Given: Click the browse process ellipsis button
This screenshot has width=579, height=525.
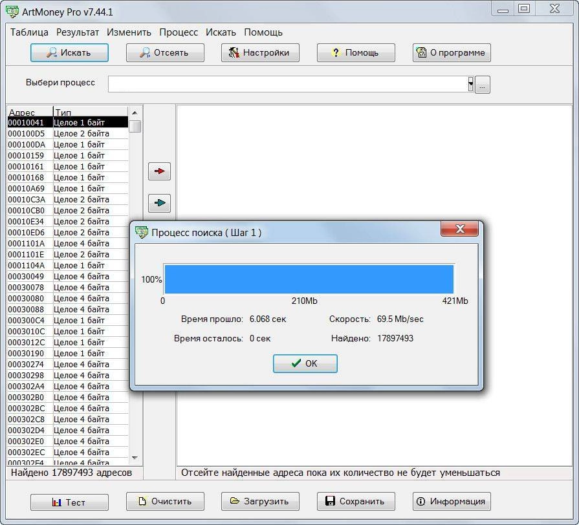Looking at the screenshot, I should (x=482, y=85).
